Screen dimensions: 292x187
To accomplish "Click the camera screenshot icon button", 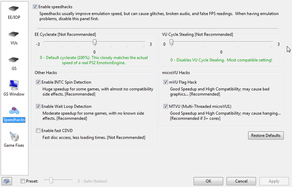I will coord(7,181).
